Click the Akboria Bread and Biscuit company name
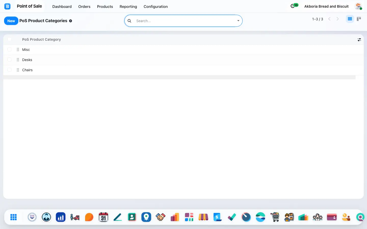Image resolution: width=367 pixels, height=229 pixels. (326, 6)
